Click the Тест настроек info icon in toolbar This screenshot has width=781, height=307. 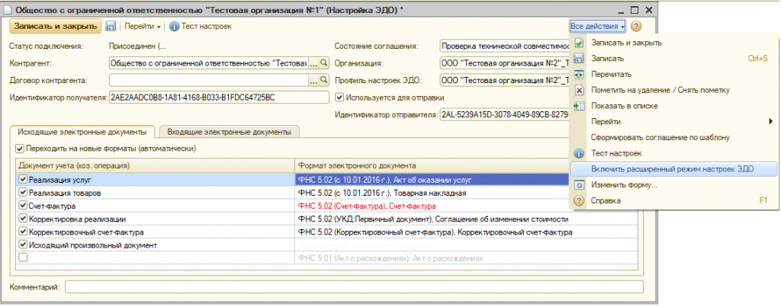(x=174, y=27)
